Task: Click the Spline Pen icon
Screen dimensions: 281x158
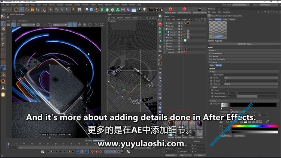Action: tap(97, 10)
